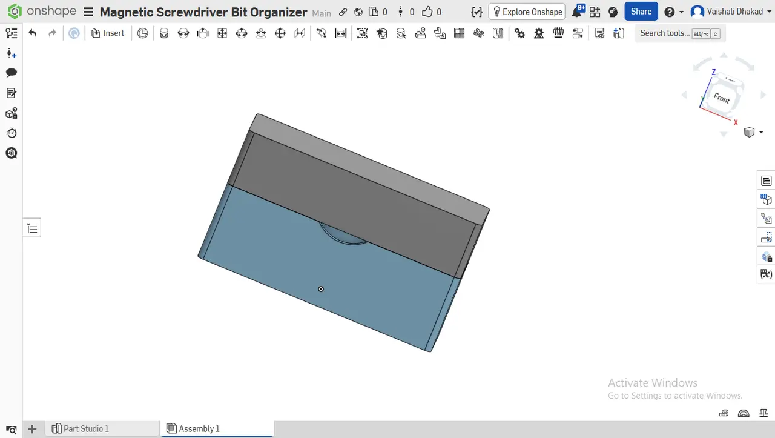Screen dimensions: 775x438
Task: Click the star-marked part toolbar icon
Action: (x=381, y=33)
